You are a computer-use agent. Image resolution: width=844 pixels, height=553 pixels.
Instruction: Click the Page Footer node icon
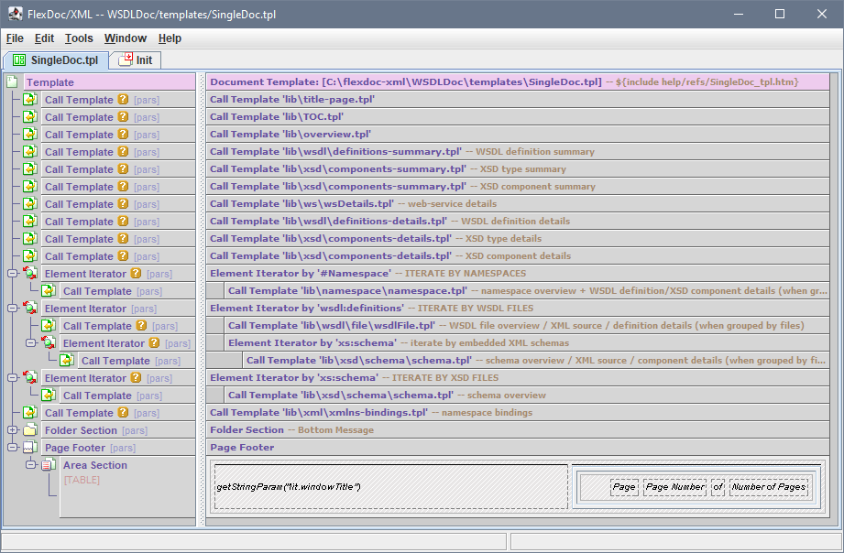pyautogui.click(x=29, y=448)
